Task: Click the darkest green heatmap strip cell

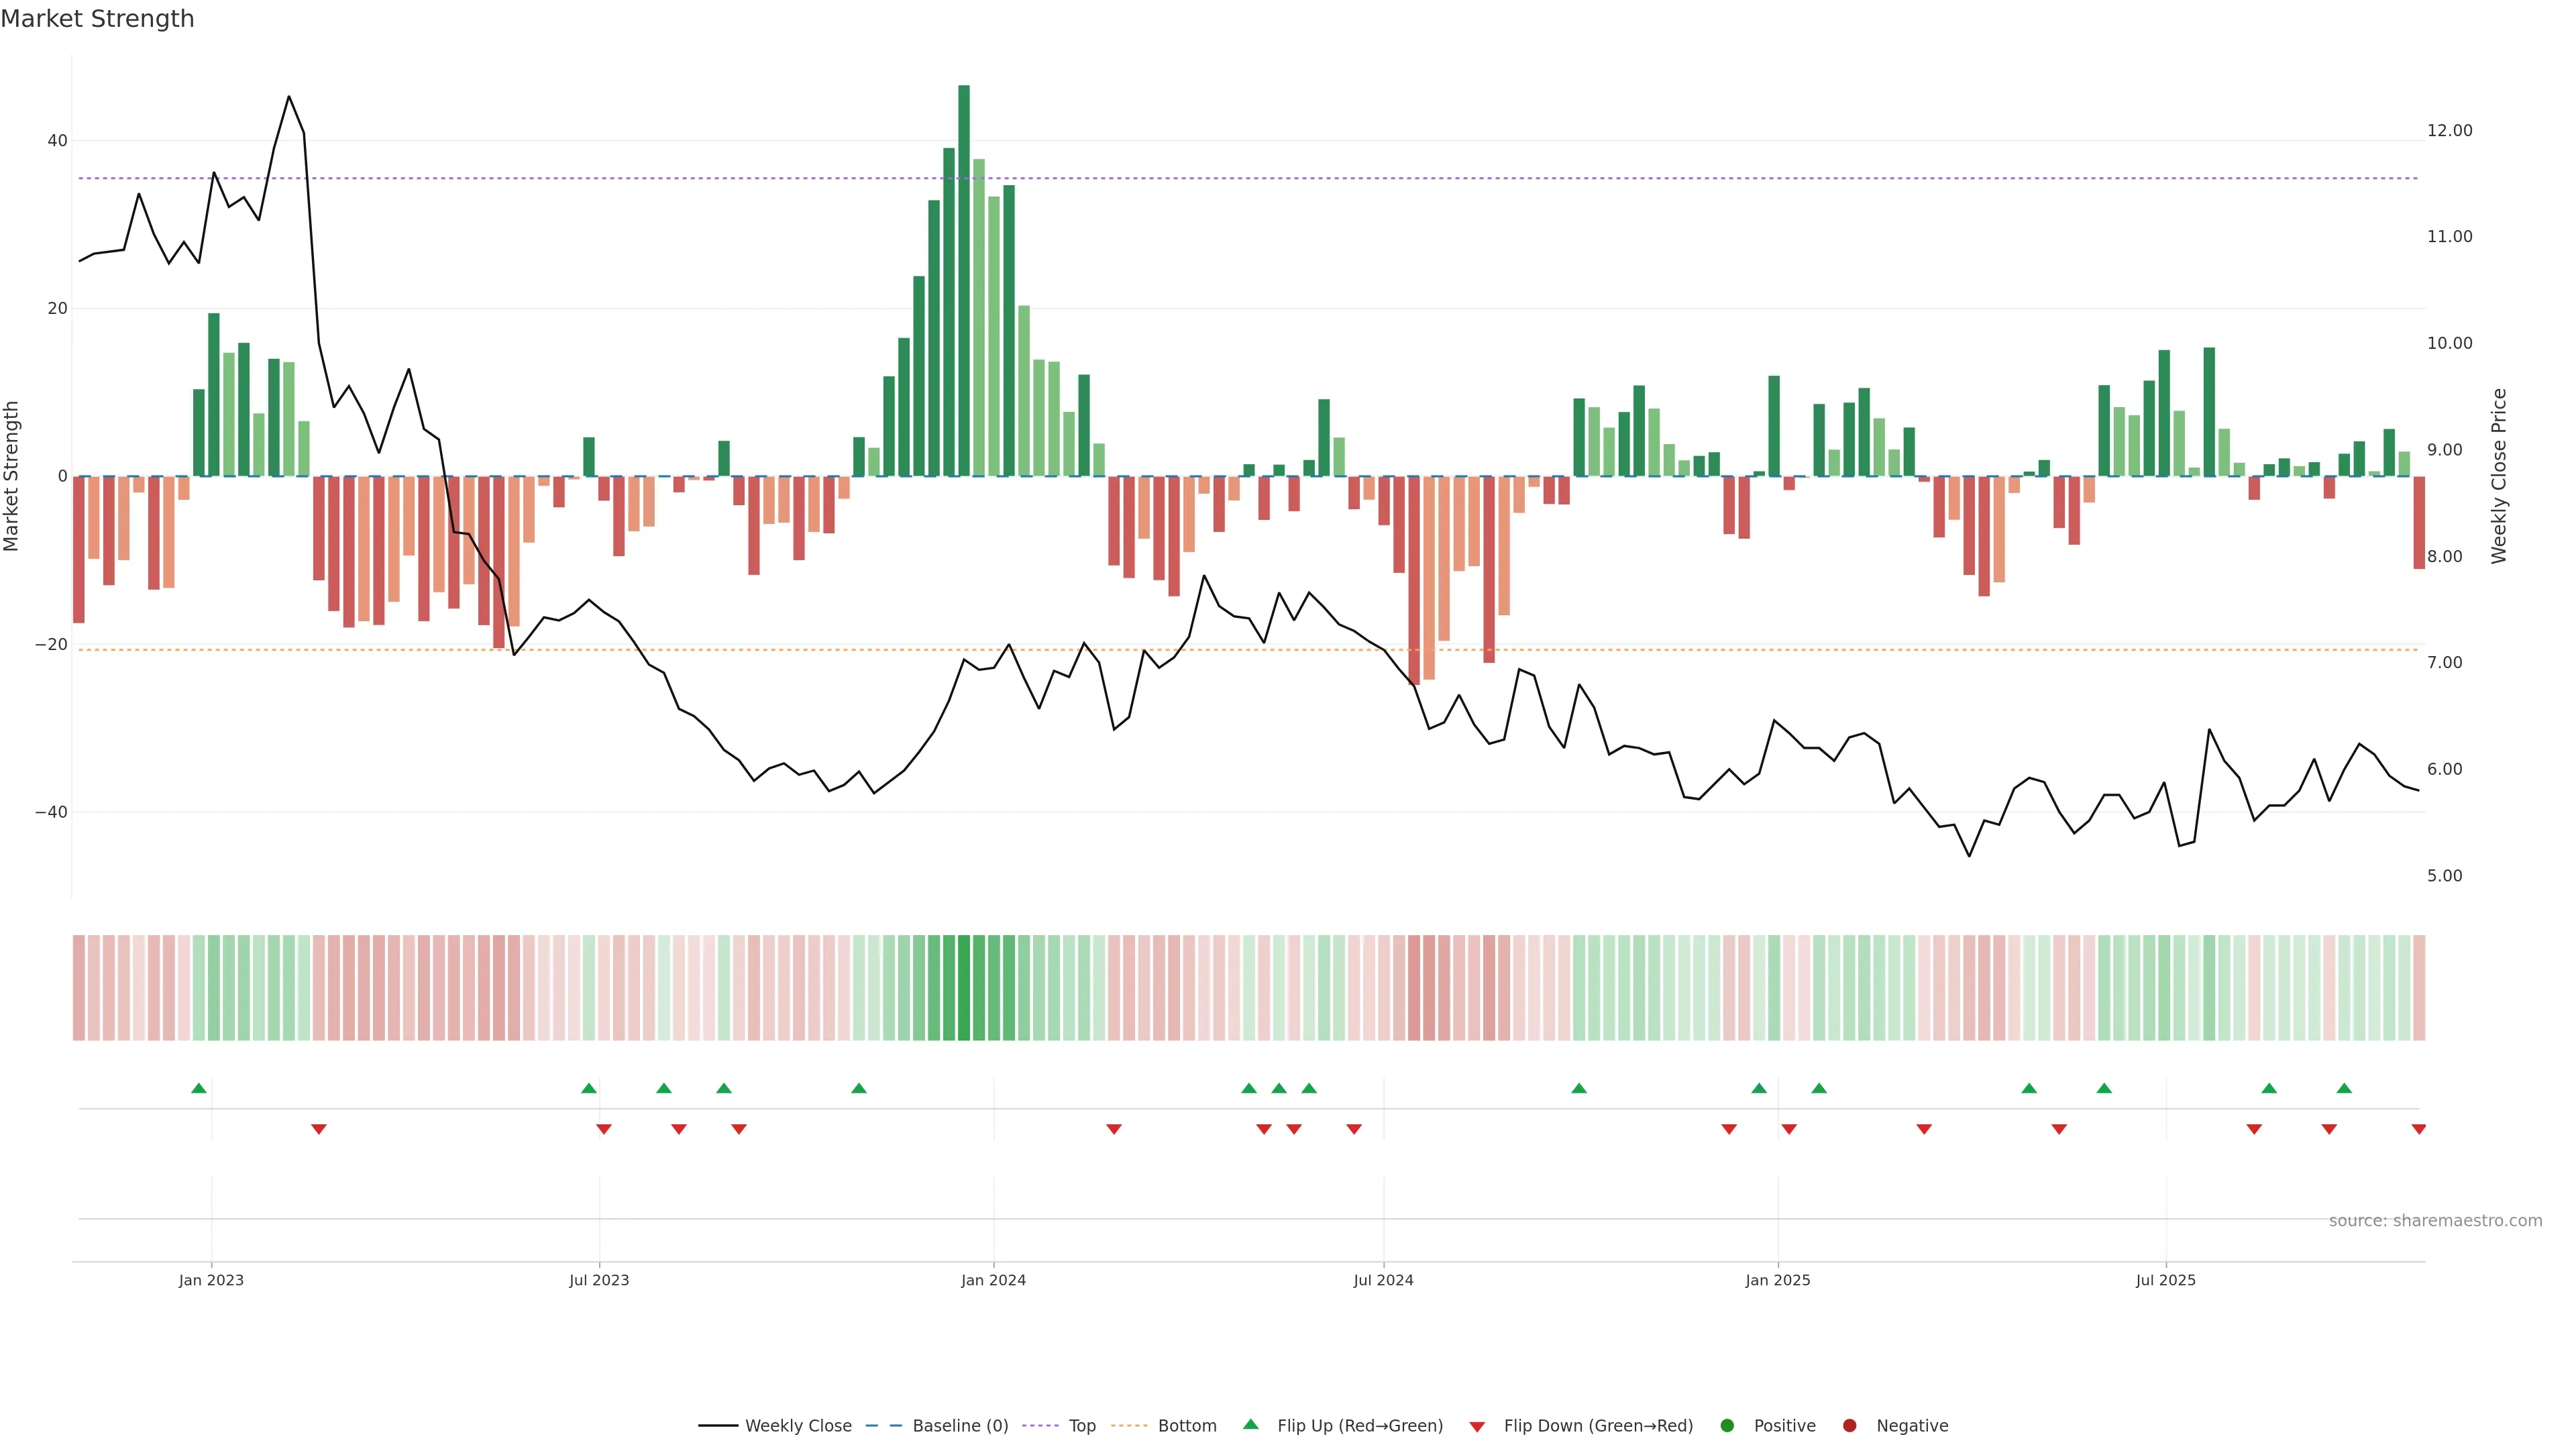Action: click(964, 988)
